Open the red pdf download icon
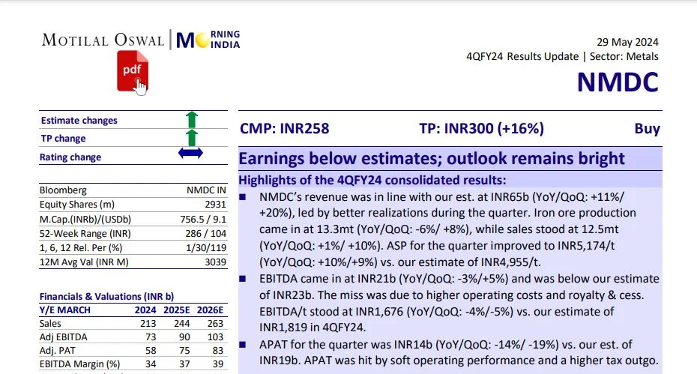This screenshot has height=374, width=697. (133, 71)
